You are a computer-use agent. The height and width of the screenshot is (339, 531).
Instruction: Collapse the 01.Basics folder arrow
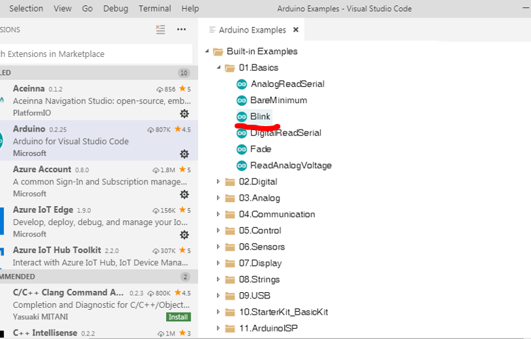[x=219, y=67]
